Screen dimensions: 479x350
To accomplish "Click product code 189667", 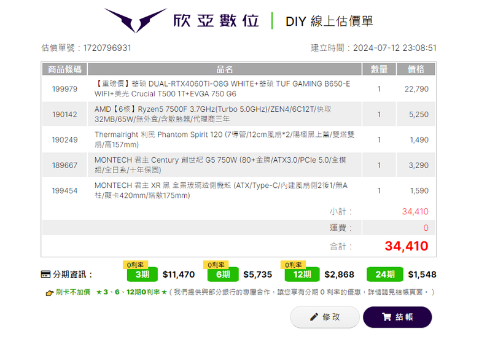I will [x=64, y=165].
